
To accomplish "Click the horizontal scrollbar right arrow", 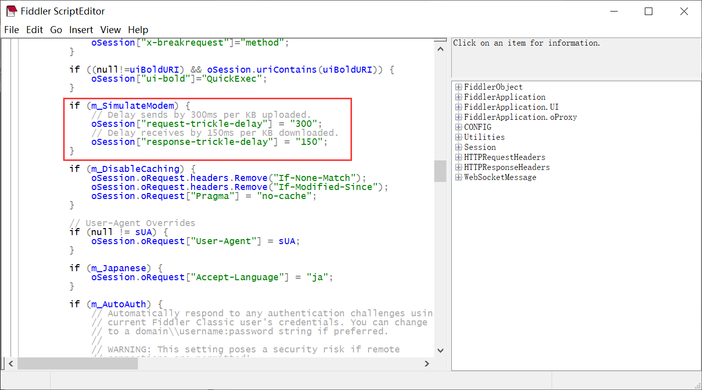I will 427,364.
